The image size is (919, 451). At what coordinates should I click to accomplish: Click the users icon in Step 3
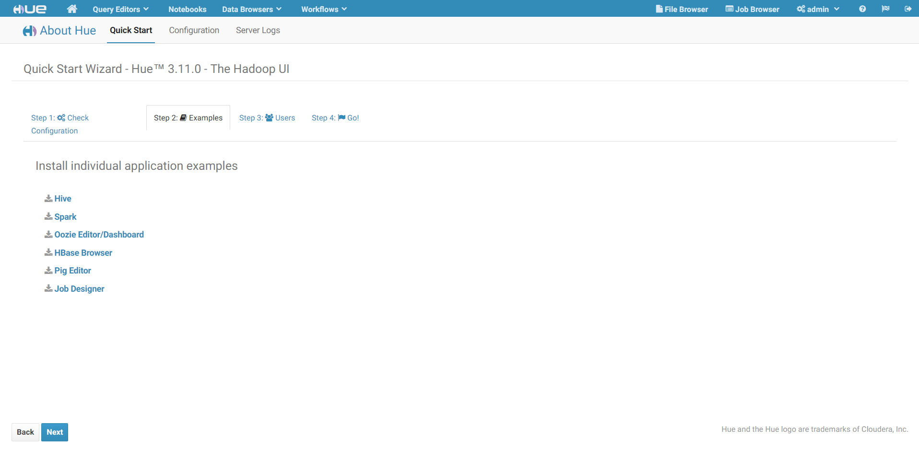[269, 118]
